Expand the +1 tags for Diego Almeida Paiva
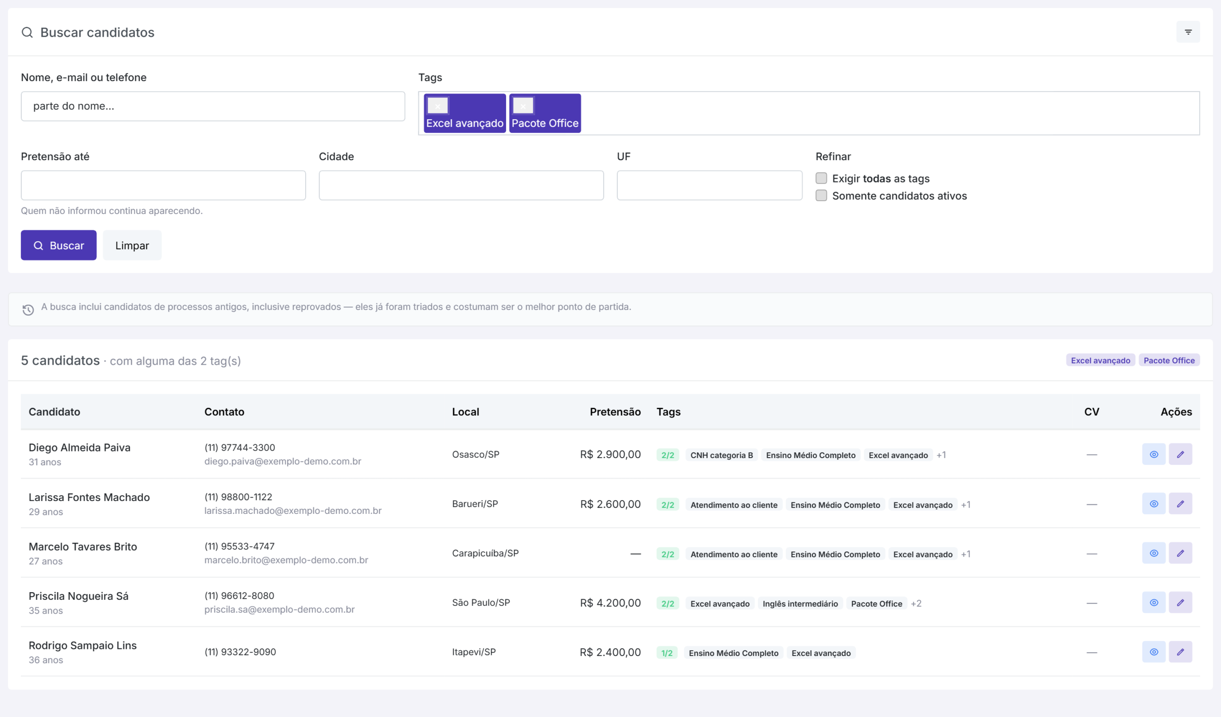 [942, 455]
